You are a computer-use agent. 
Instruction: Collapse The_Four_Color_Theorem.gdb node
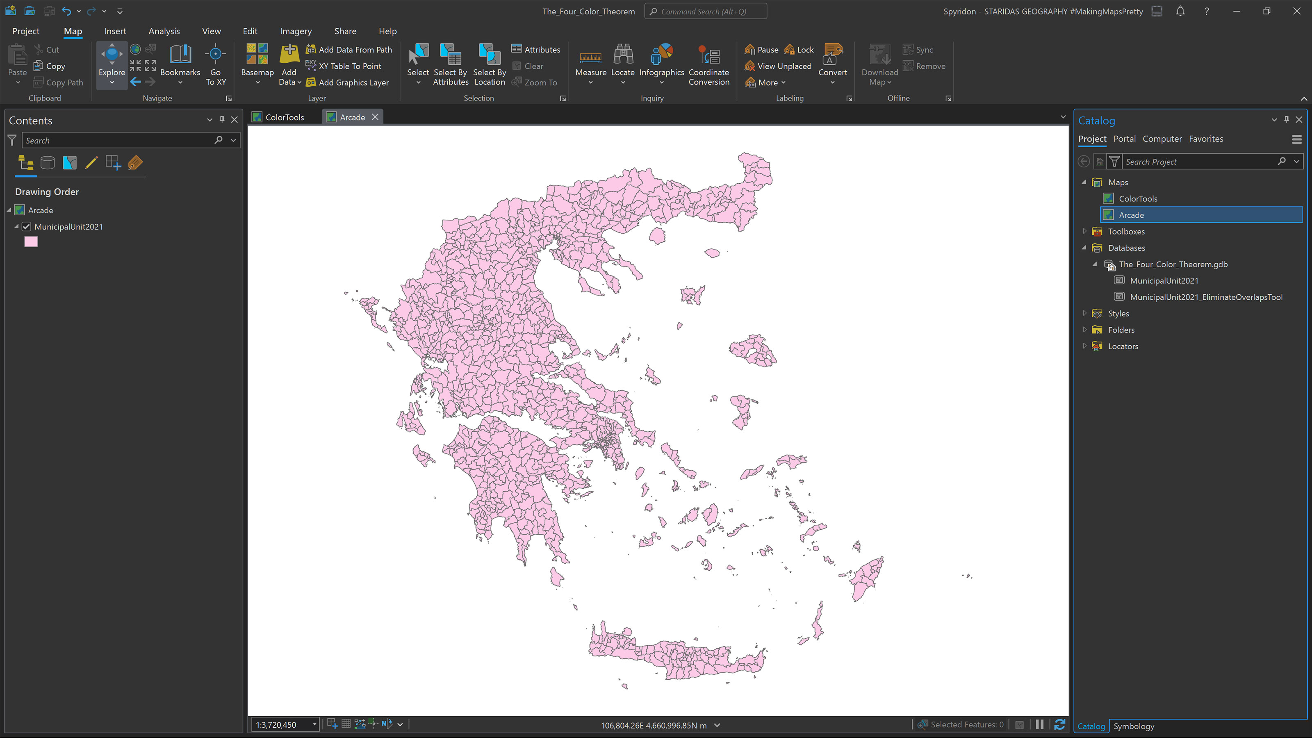pyautogui.click(x=1095, y=264)
